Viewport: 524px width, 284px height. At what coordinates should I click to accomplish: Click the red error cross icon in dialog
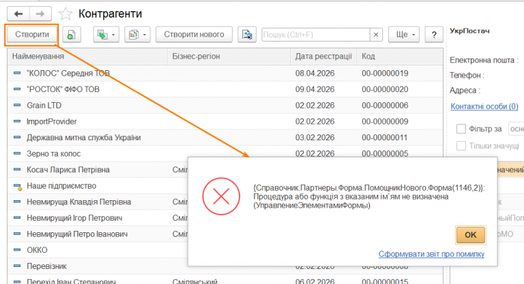[221, 196]
